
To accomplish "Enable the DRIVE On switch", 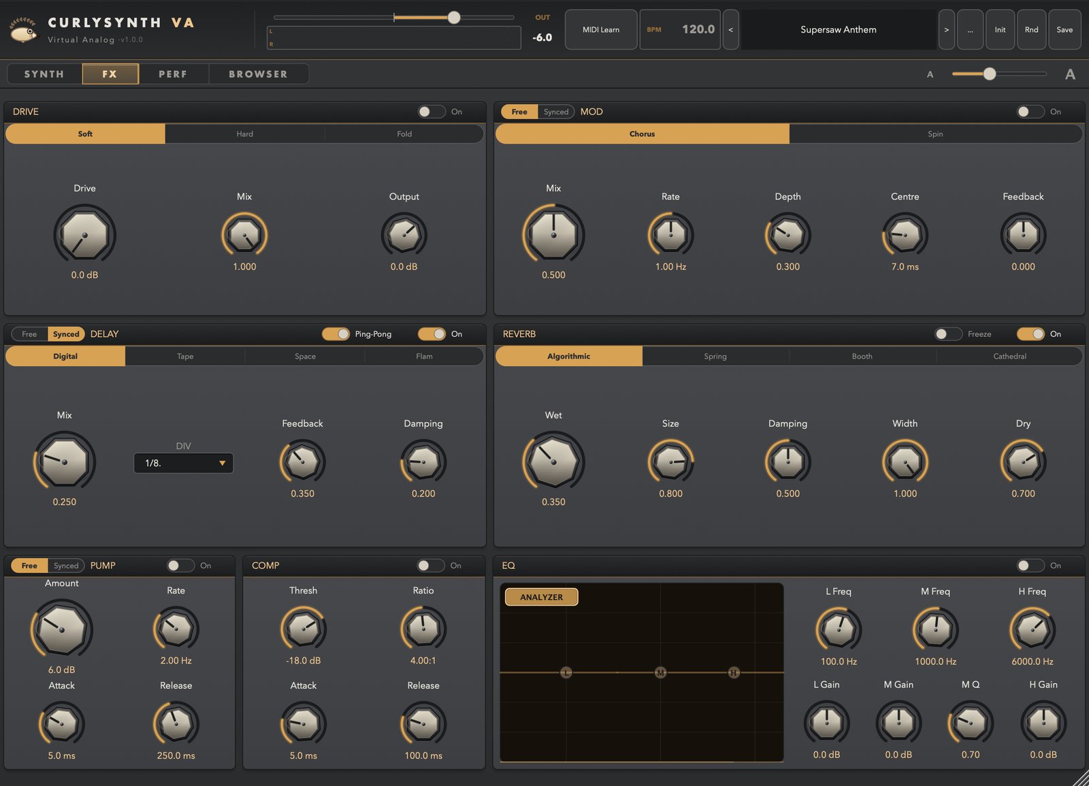I will [432, 112].
